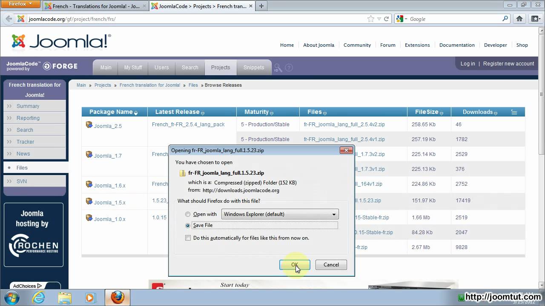Sort by Latest Release column arrow
This screenshot has height=306, width=545.
click(203, 113)
